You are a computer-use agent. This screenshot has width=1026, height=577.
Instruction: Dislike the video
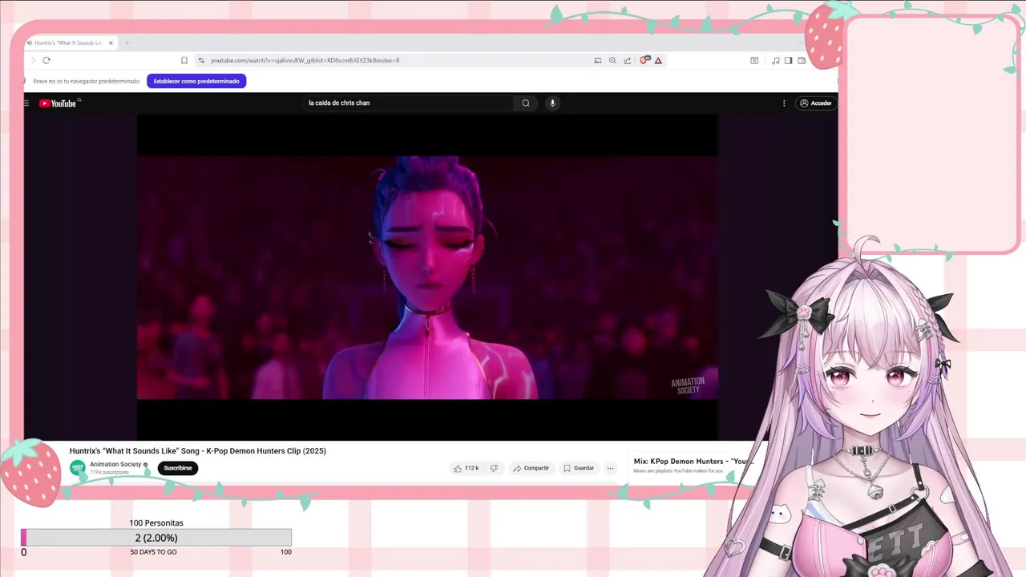click(x=494, y=468)
